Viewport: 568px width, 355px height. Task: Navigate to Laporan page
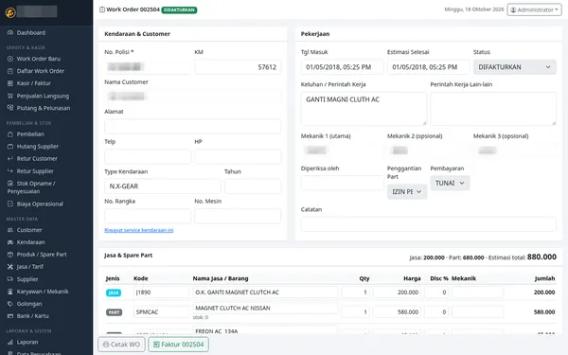coord(46,342)
